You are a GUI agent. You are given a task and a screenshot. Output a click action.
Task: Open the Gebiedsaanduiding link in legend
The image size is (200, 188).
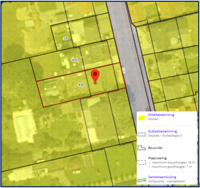click(x=162, y=177)
